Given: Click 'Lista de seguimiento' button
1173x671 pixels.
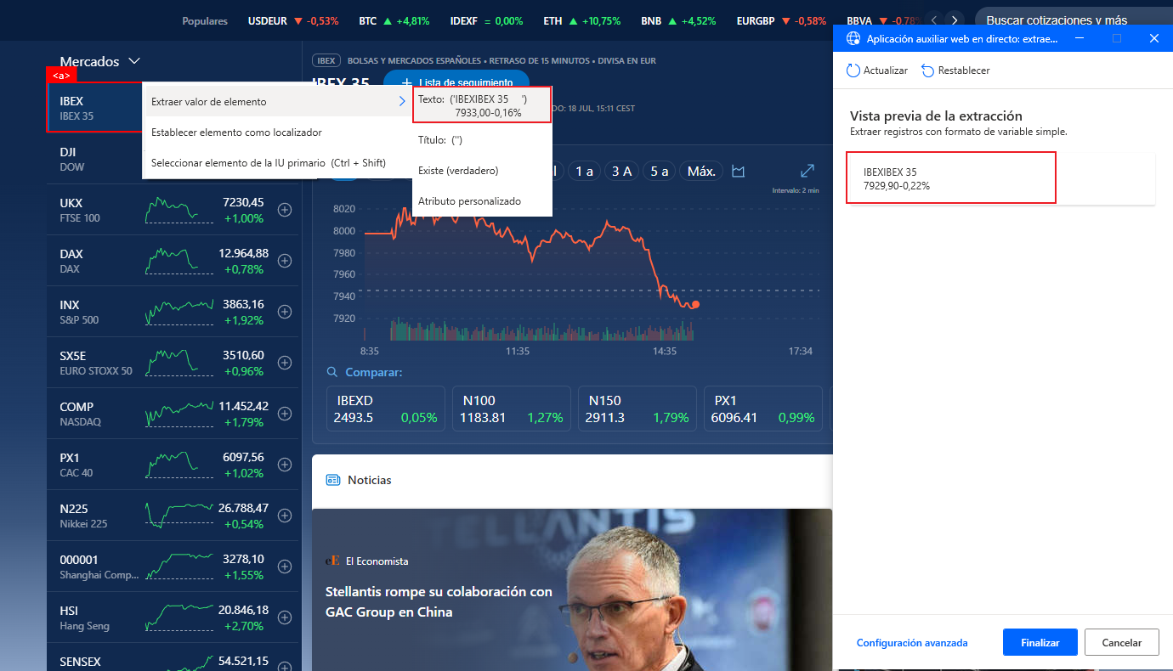Looking at the screenshot, I should (456, 82).
